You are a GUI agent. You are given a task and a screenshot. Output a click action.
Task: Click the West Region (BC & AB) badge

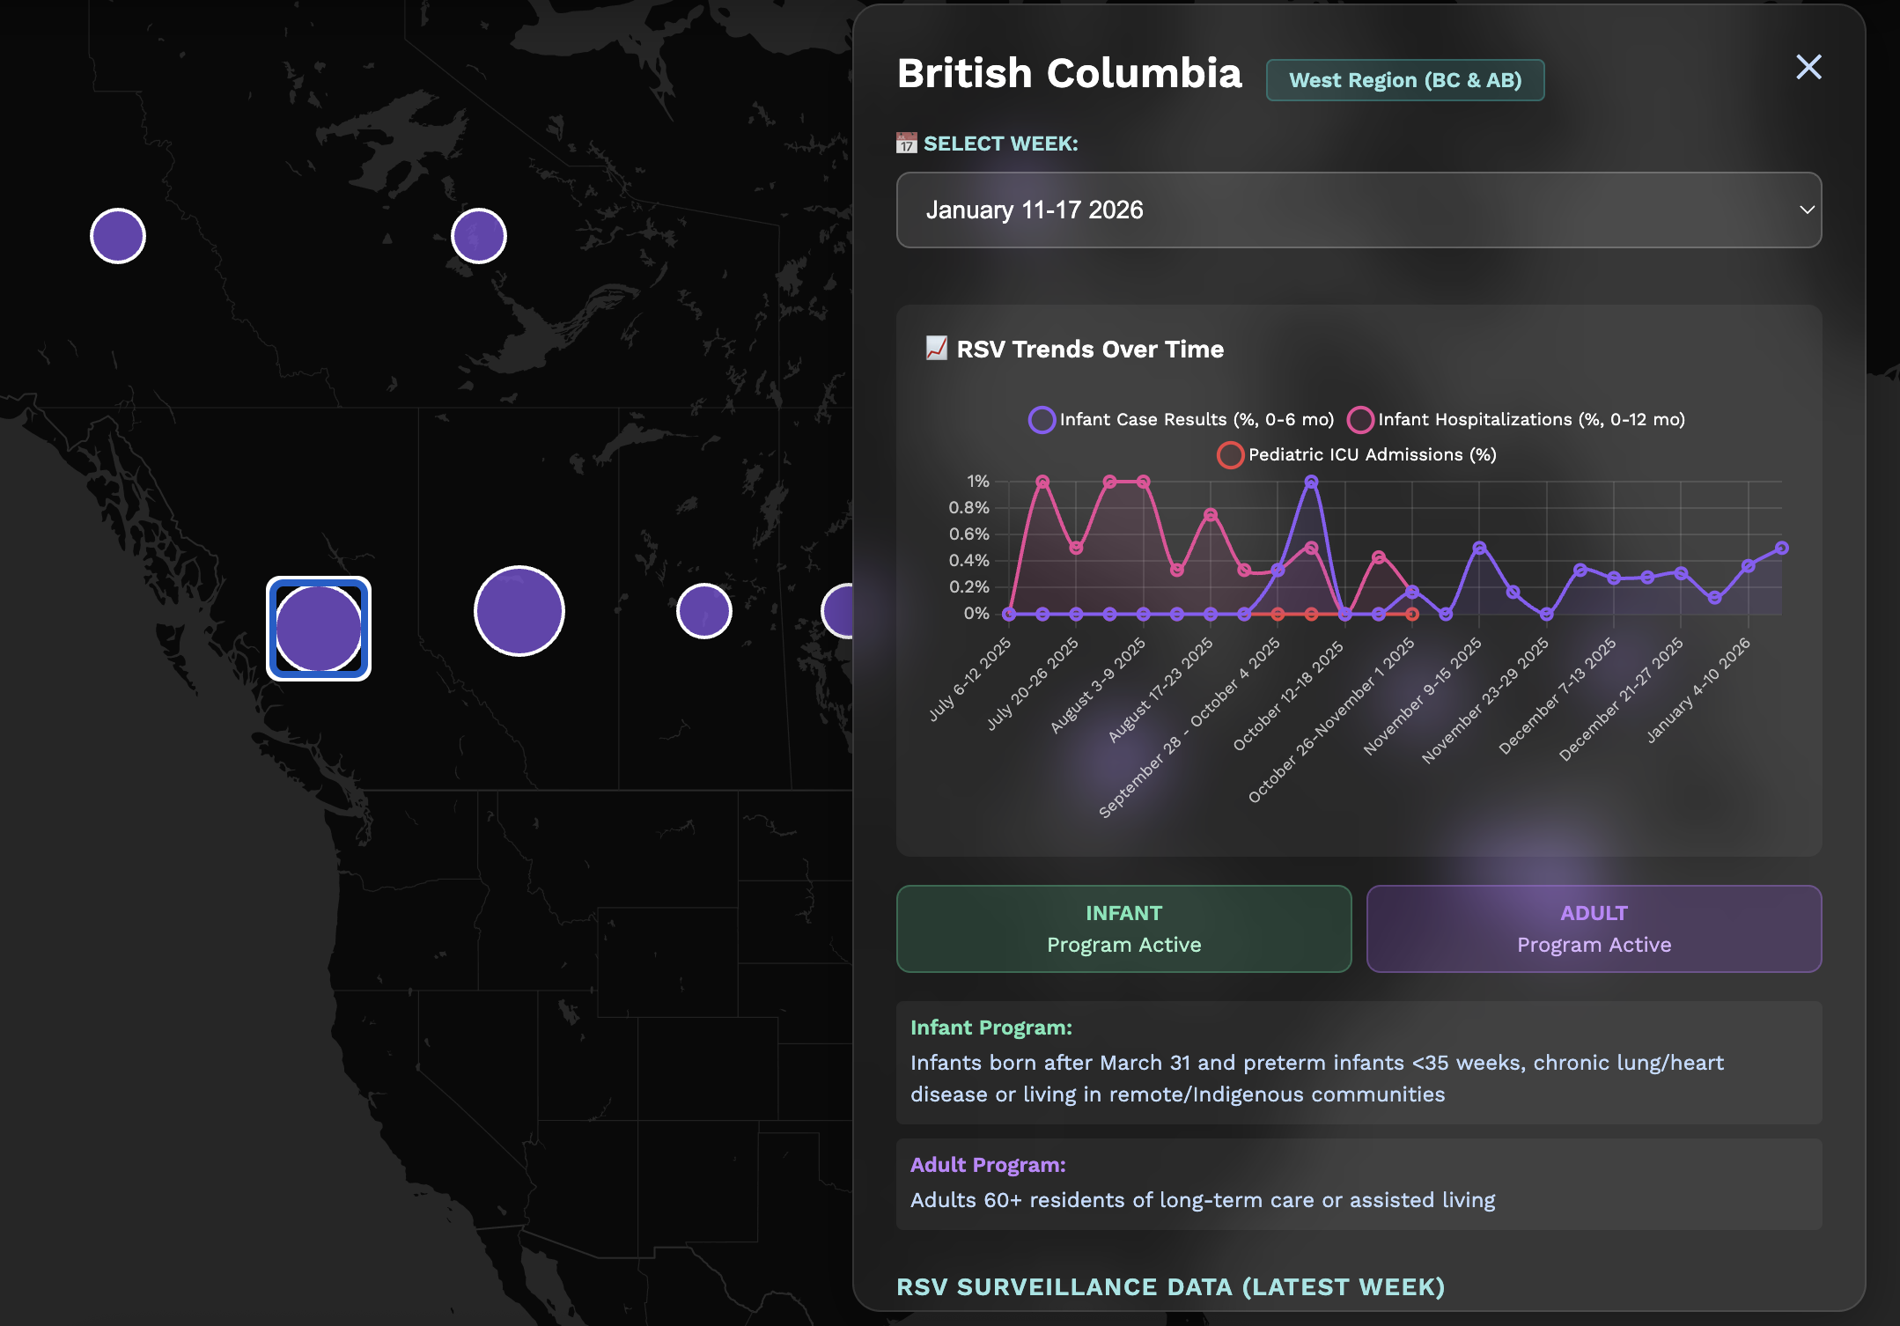pos(1405,80)
